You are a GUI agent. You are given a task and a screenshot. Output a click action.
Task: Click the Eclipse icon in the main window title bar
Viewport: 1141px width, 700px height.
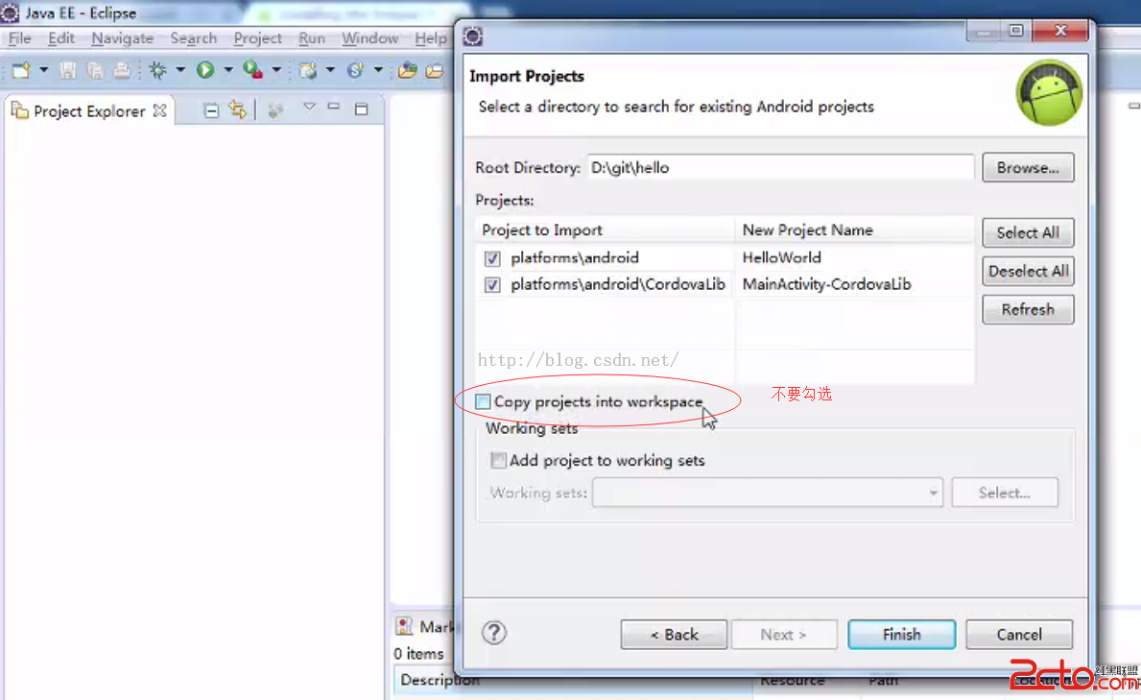(11, 13)
